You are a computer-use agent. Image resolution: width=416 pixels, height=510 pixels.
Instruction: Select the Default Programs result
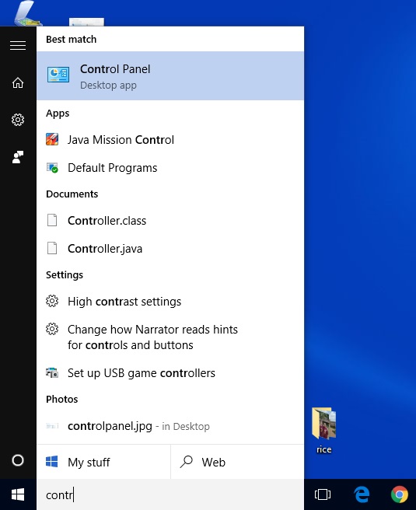[170, 168]
